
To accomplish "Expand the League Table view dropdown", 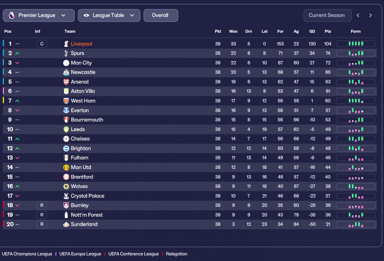I will pyautogui.click(x=109, y=16).
